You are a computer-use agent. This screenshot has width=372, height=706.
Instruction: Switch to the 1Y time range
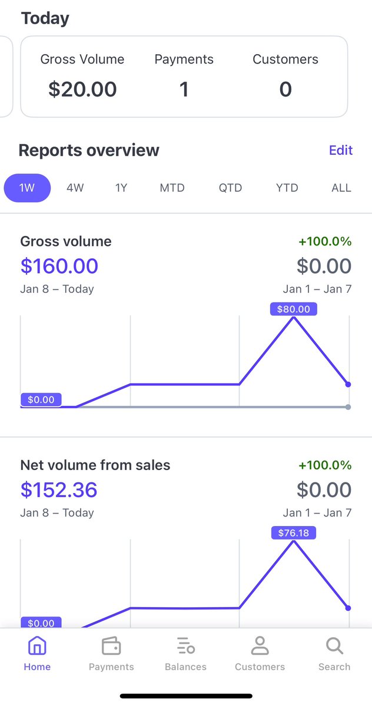coord(121,188)
